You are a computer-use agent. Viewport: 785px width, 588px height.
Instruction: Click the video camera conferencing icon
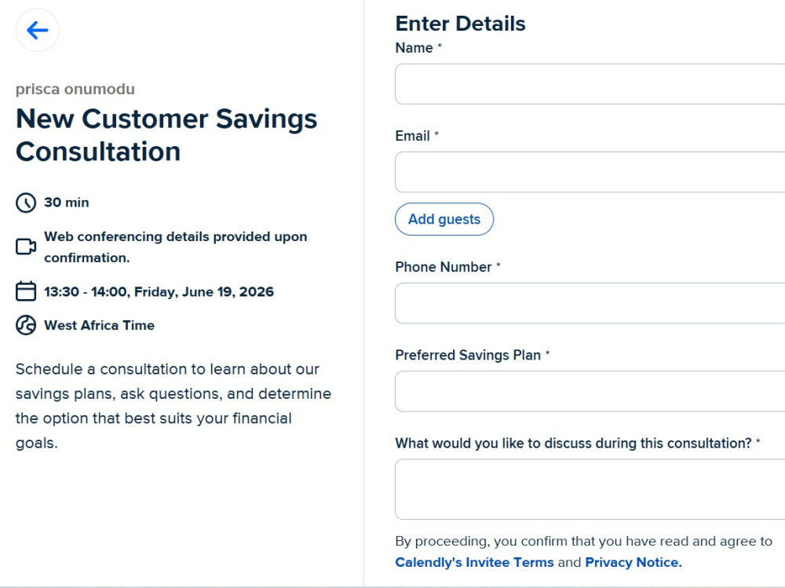pos(26,247)
